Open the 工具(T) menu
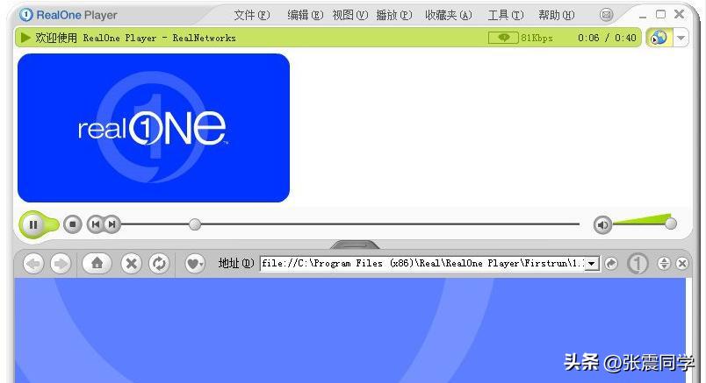Viewport: 706px width, 383px height. click(506, 15)
